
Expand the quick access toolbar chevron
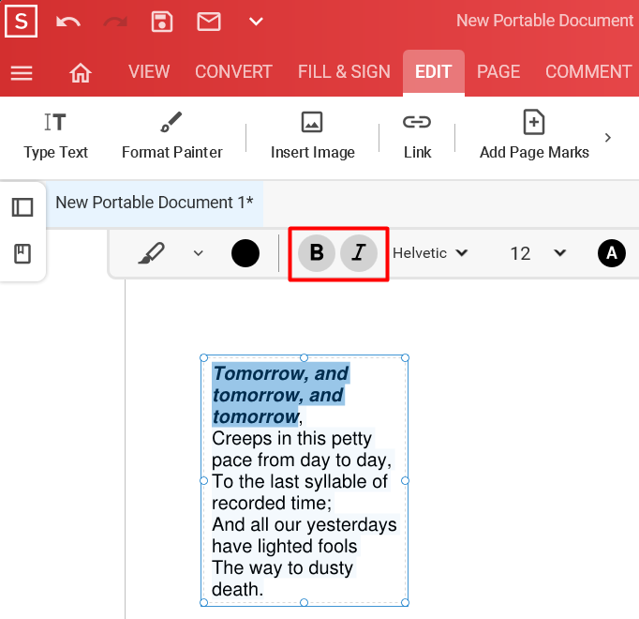pos(256,22)
